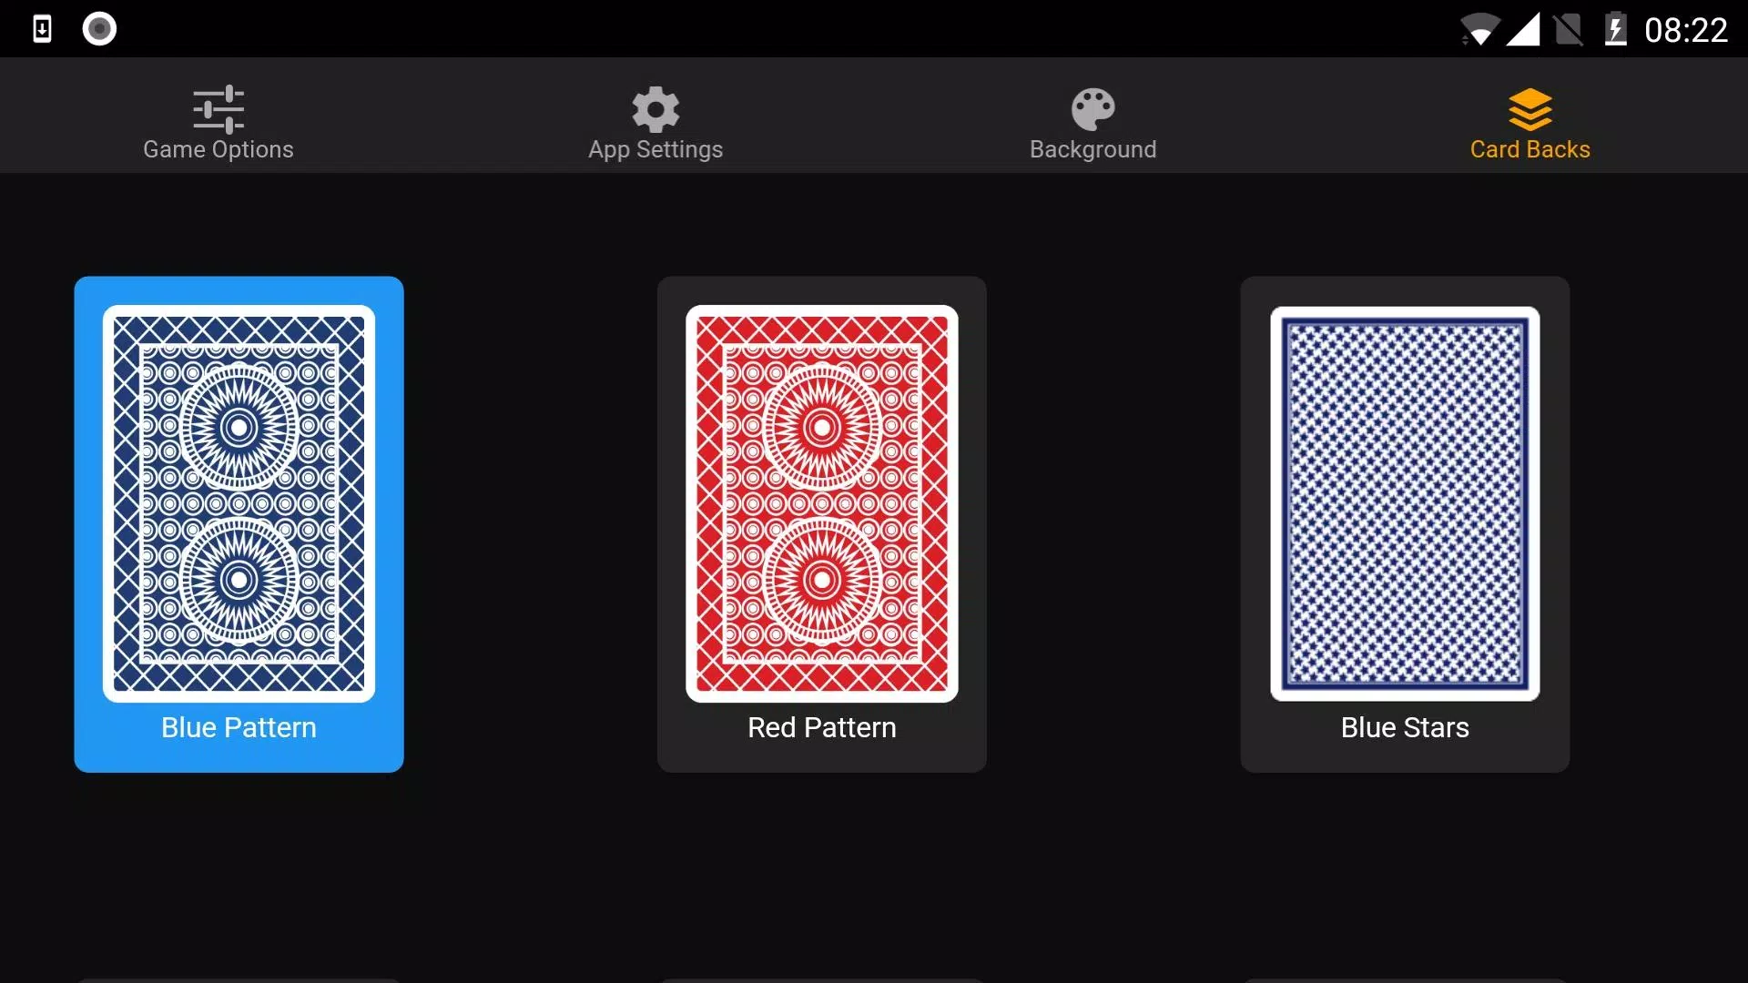Tap the layers stack icon

(x=1529, y=109)
